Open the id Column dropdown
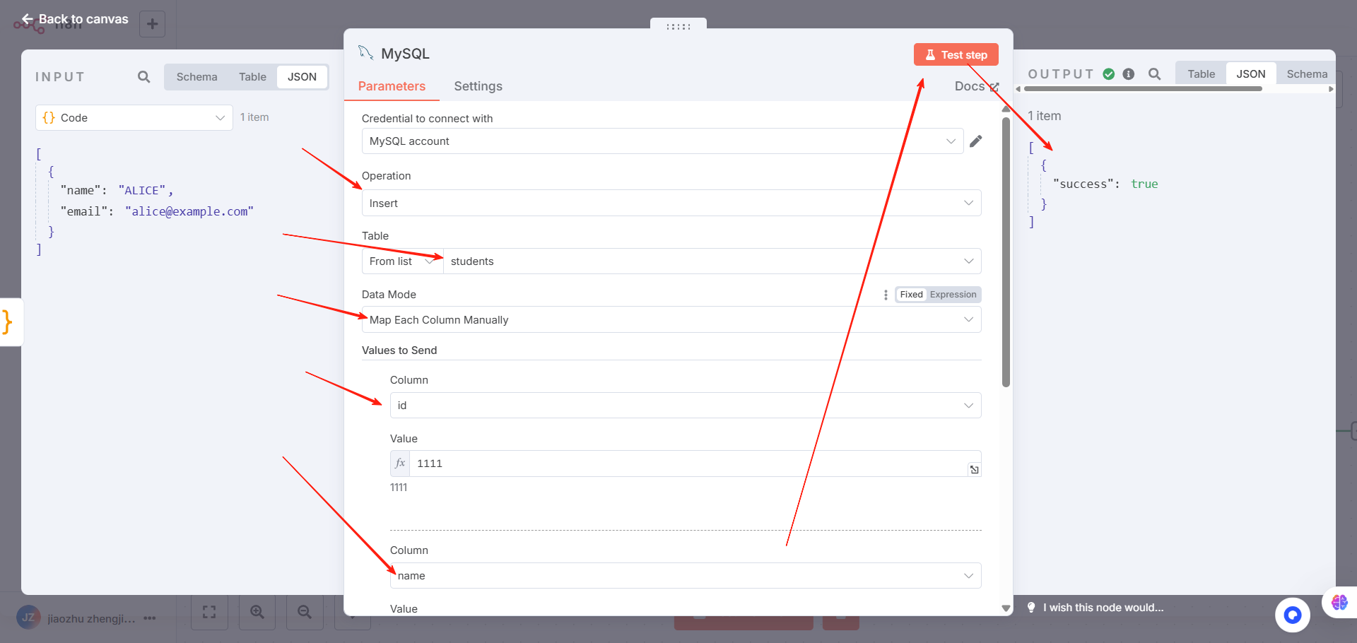This screenshot has height=643, width=1357. [x=686, y=405]
